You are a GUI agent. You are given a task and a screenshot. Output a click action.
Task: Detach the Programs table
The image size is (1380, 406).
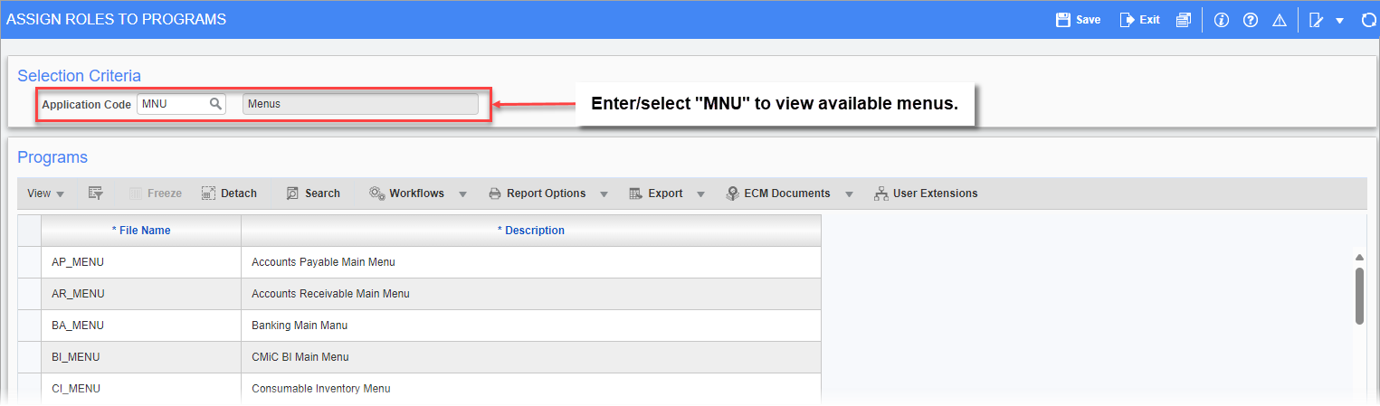(x=229, y=194)
